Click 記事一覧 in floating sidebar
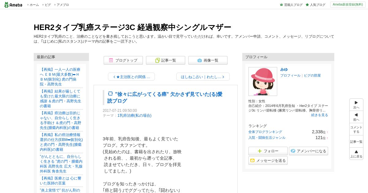 [356, 142]
